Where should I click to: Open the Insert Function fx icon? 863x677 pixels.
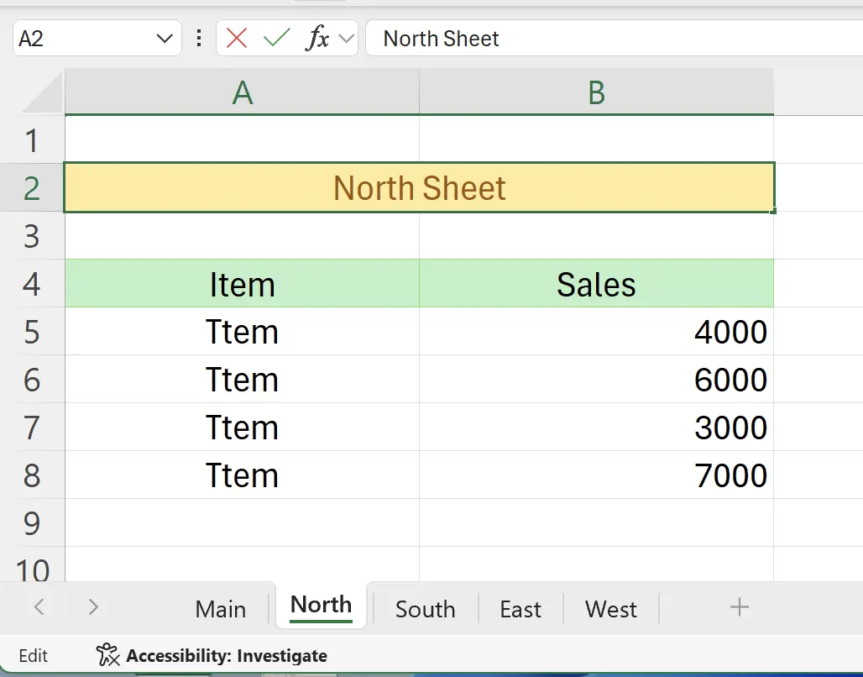click(x=317, y=39)
